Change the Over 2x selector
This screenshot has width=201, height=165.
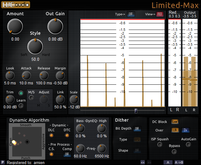186,130
